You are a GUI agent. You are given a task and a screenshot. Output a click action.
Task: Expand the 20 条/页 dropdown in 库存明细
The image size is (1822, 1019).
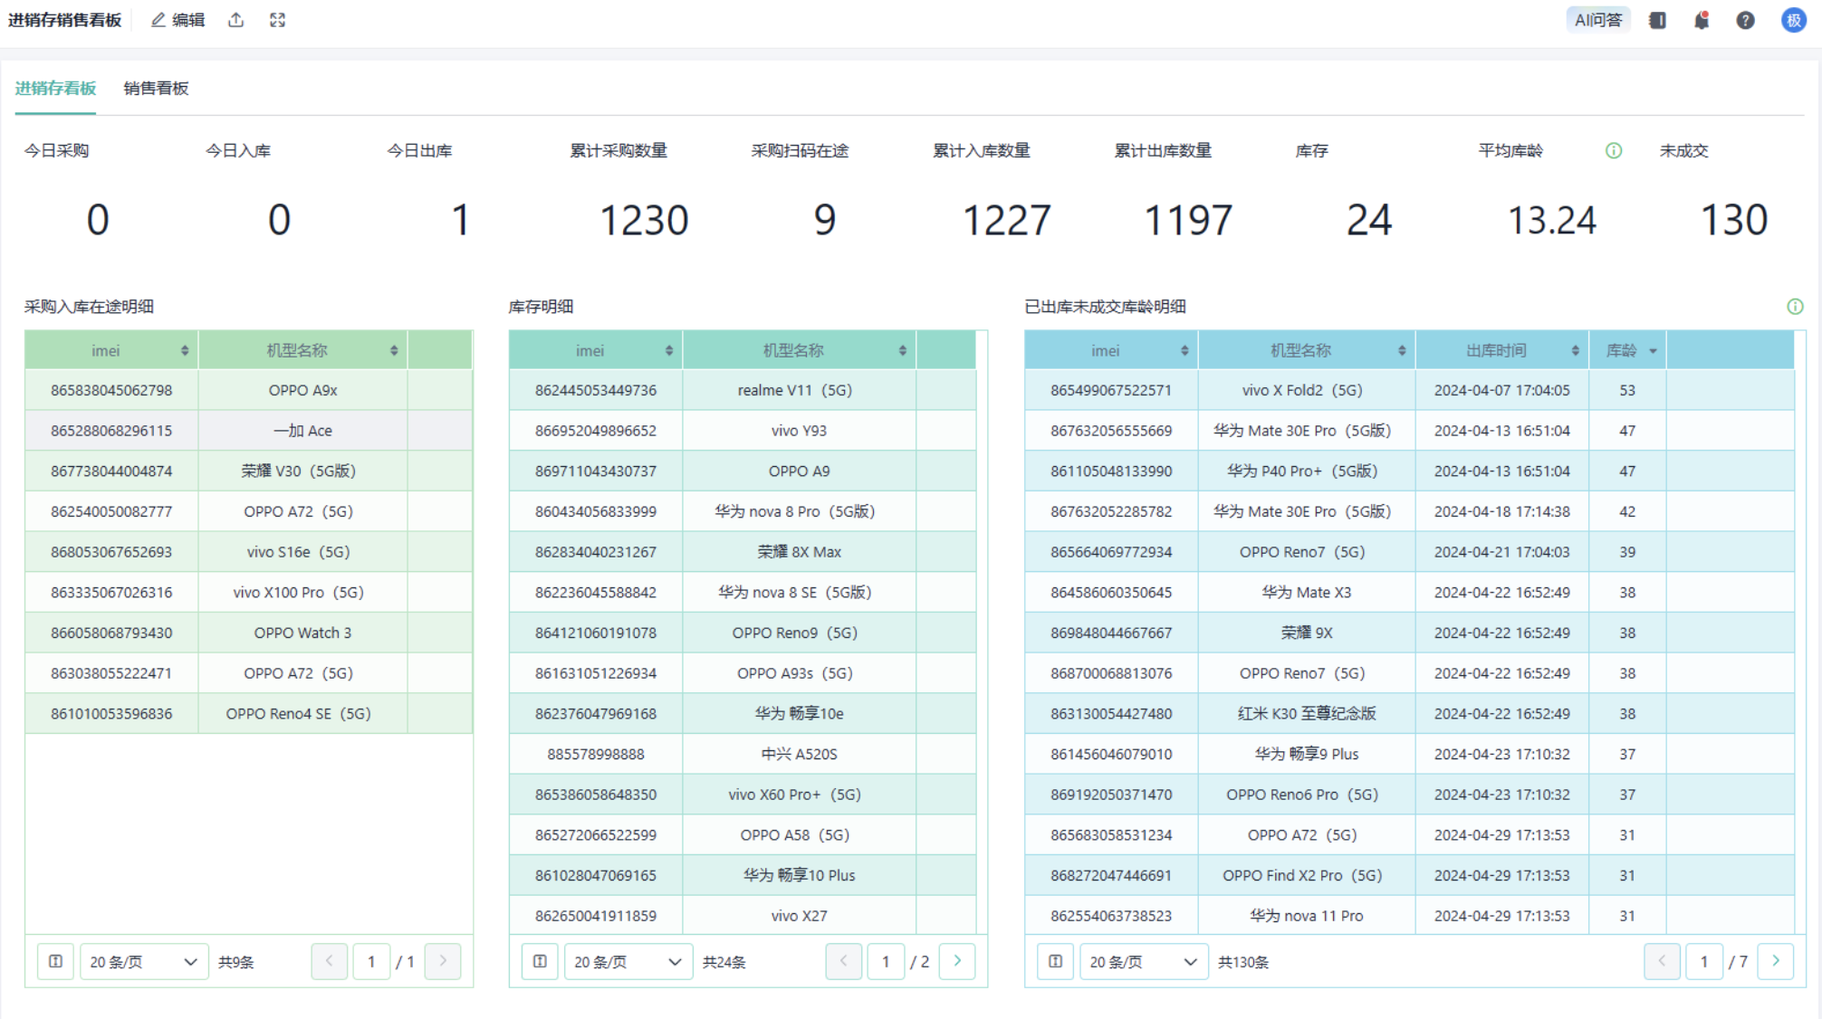(x=627, y=961)
